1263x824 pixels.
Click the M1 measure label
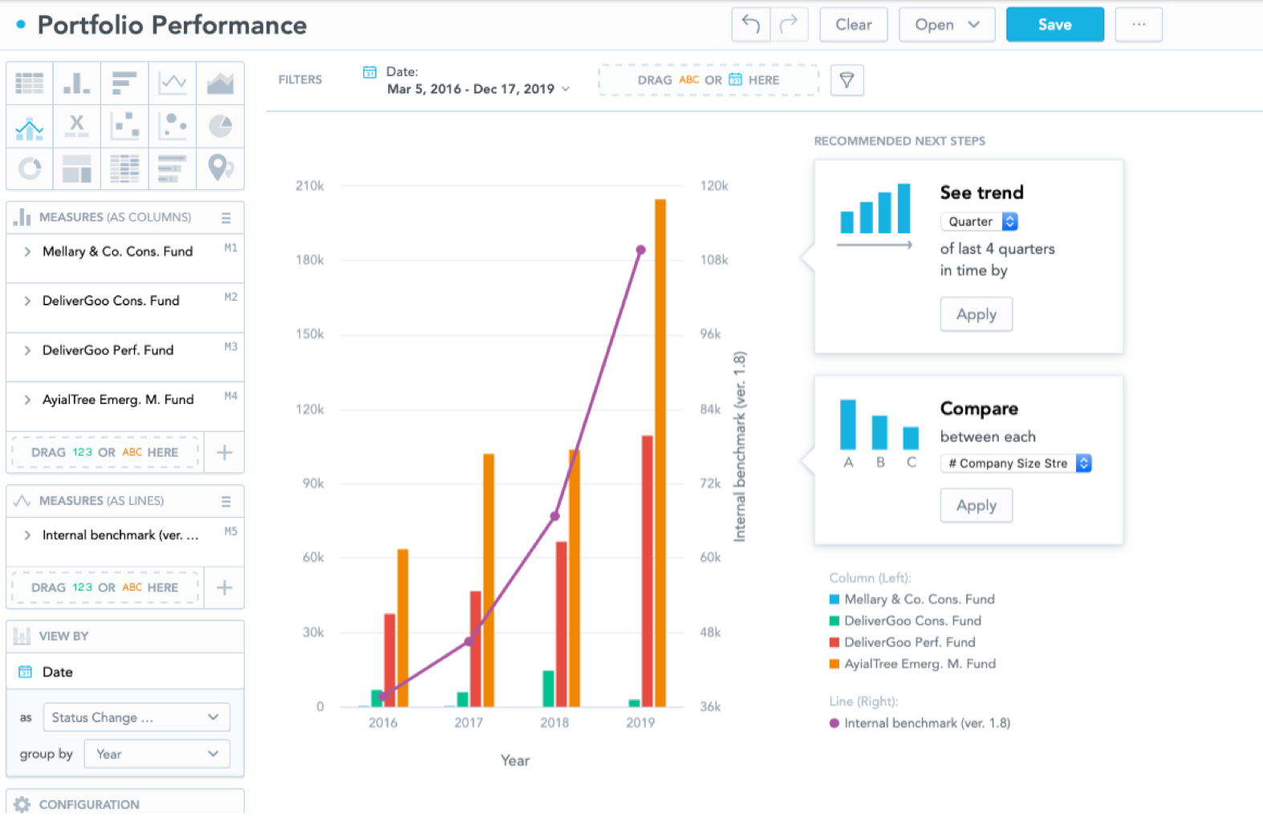tap(231, 248)
